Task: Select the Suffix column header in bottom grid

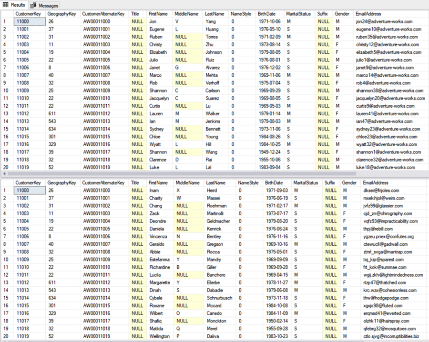Action: click(329, 182)
